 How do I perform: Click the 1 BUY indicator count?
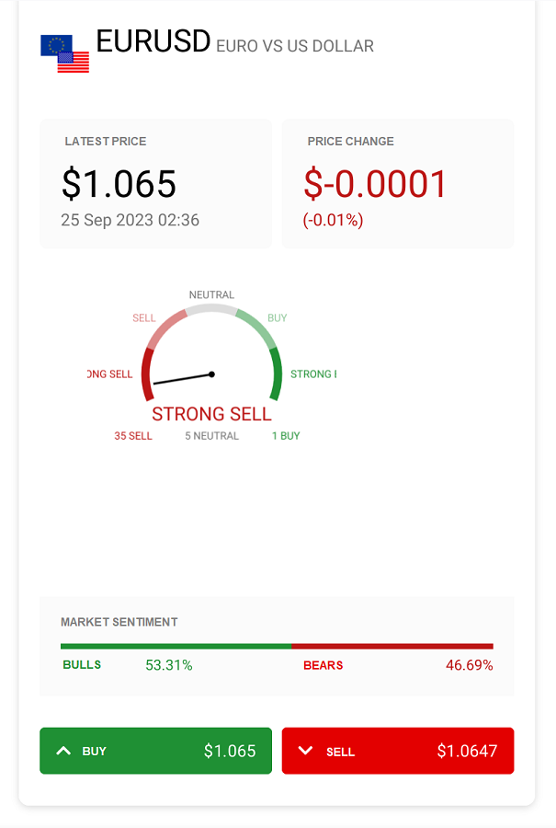coord(286,436)
